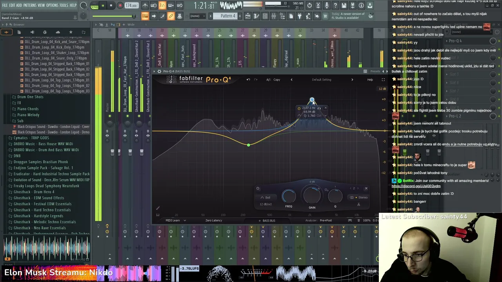Open the project info icon
This screenshot has width=502, height=282.
[x=361, y=5]
